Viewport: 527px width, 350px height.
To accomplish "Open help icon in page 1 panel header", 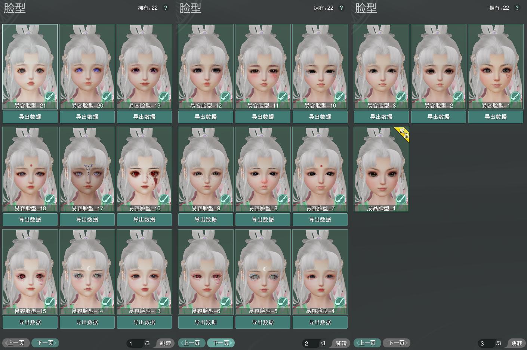I will pos(166,8).
